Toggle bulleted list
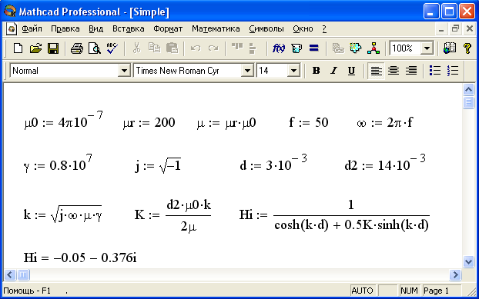The image size is (479, 299). [x=434, y=71]
